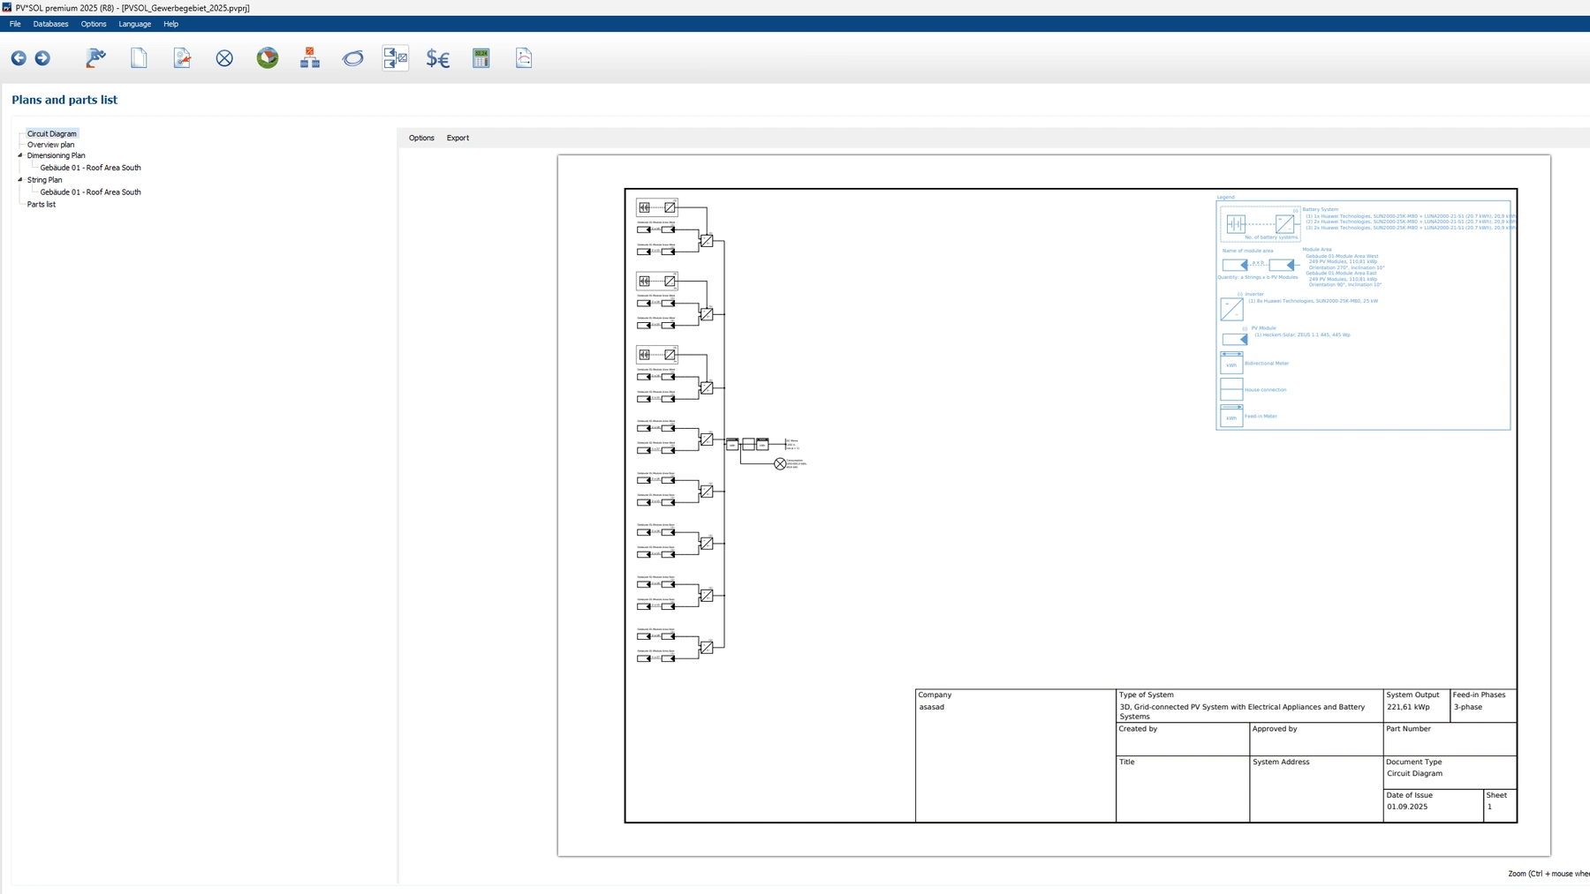
Task: Open the presentation report document icon
Action: 524,58
